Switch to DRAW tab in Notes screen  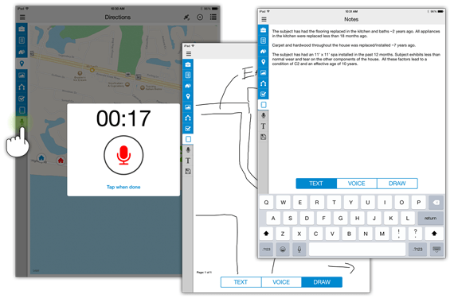(x=397, y=184)
